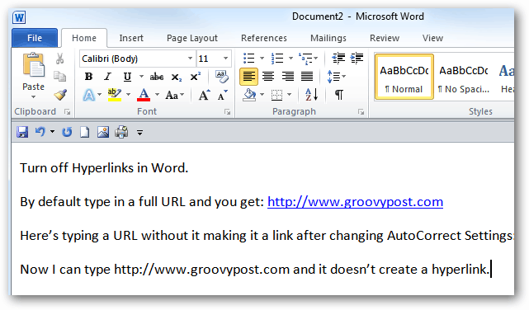
Task: Toggle Show/Hide paragraph marks
Action: [339, 95]
